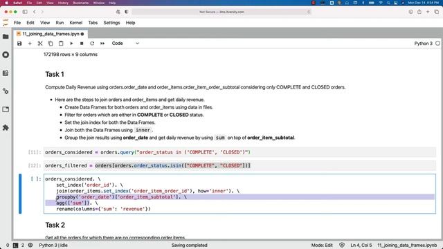Click Python 3 | Idle in status bar

(53, 246)
